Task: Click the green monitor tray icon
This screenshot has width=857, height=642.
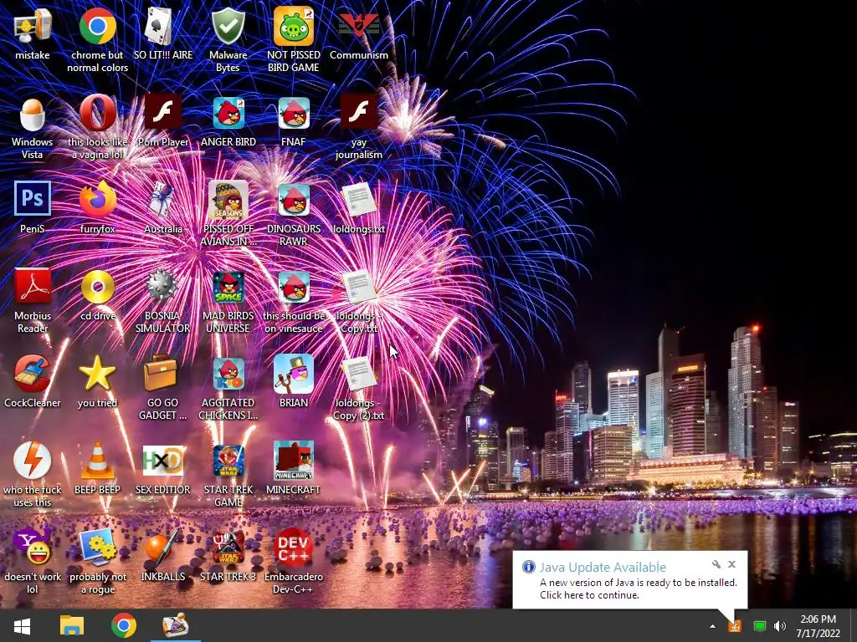Action: [759, 626]
